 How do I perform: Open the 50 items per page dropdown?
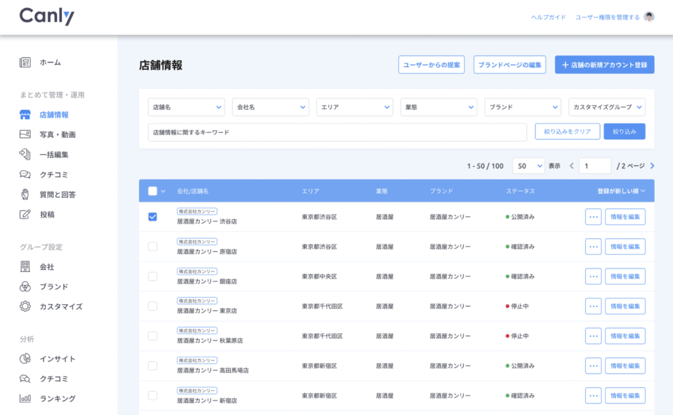[x=529, y=166]
